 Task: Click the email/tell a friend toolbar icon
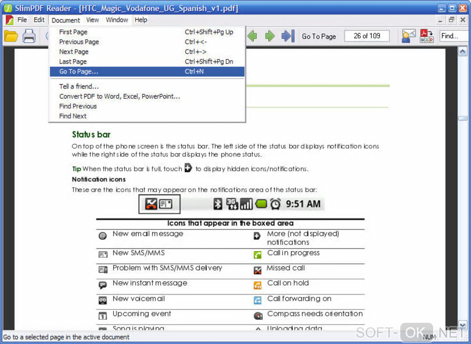coord(408,36)
